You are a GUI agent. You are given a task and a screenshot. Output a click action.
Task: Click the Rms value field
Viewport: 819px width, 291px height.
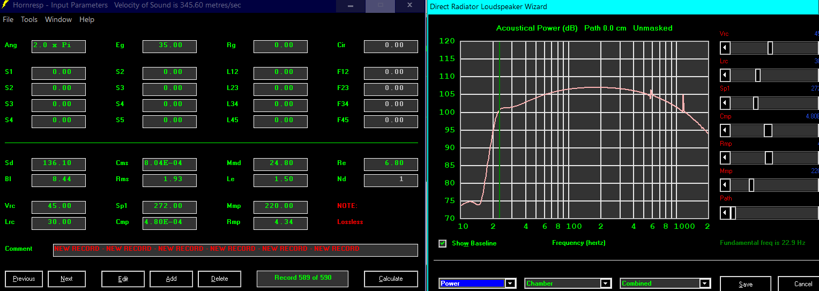(169, 180)
